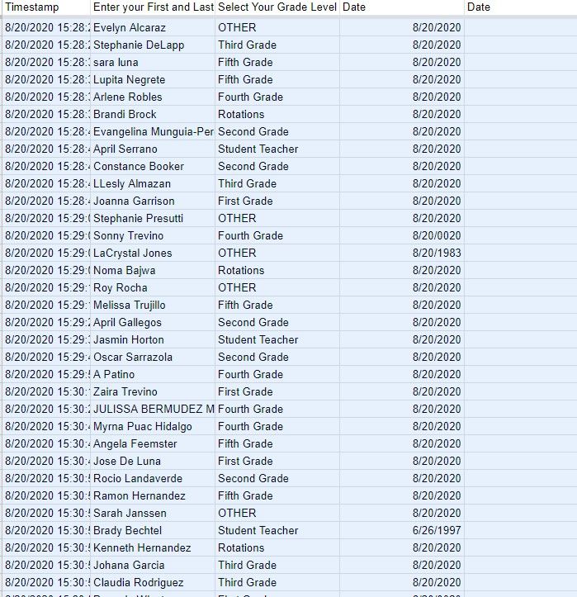The image size is (577, 597).
Task: Select Joanna Garrison's First Grade cell
Action: [277, 201]
